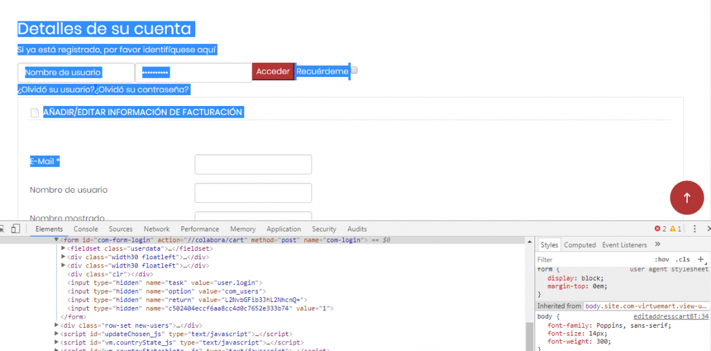Switch to the Elements tab
The width and height of the screenshot is (711, 351).
49,229
